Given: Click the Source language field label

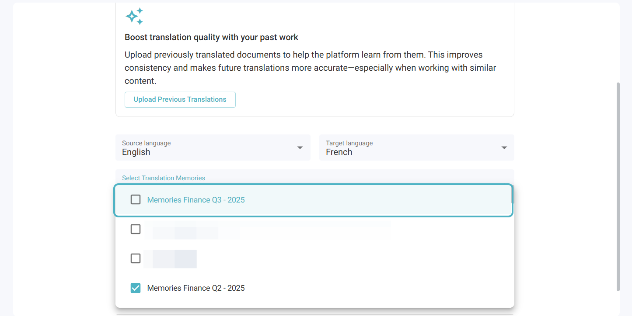Looking at the screenshot, I should 146,143.
